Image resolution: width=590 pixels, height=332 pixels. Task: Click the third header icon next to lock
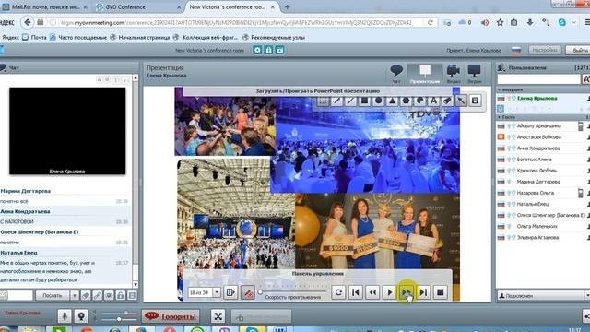(279, 50)
